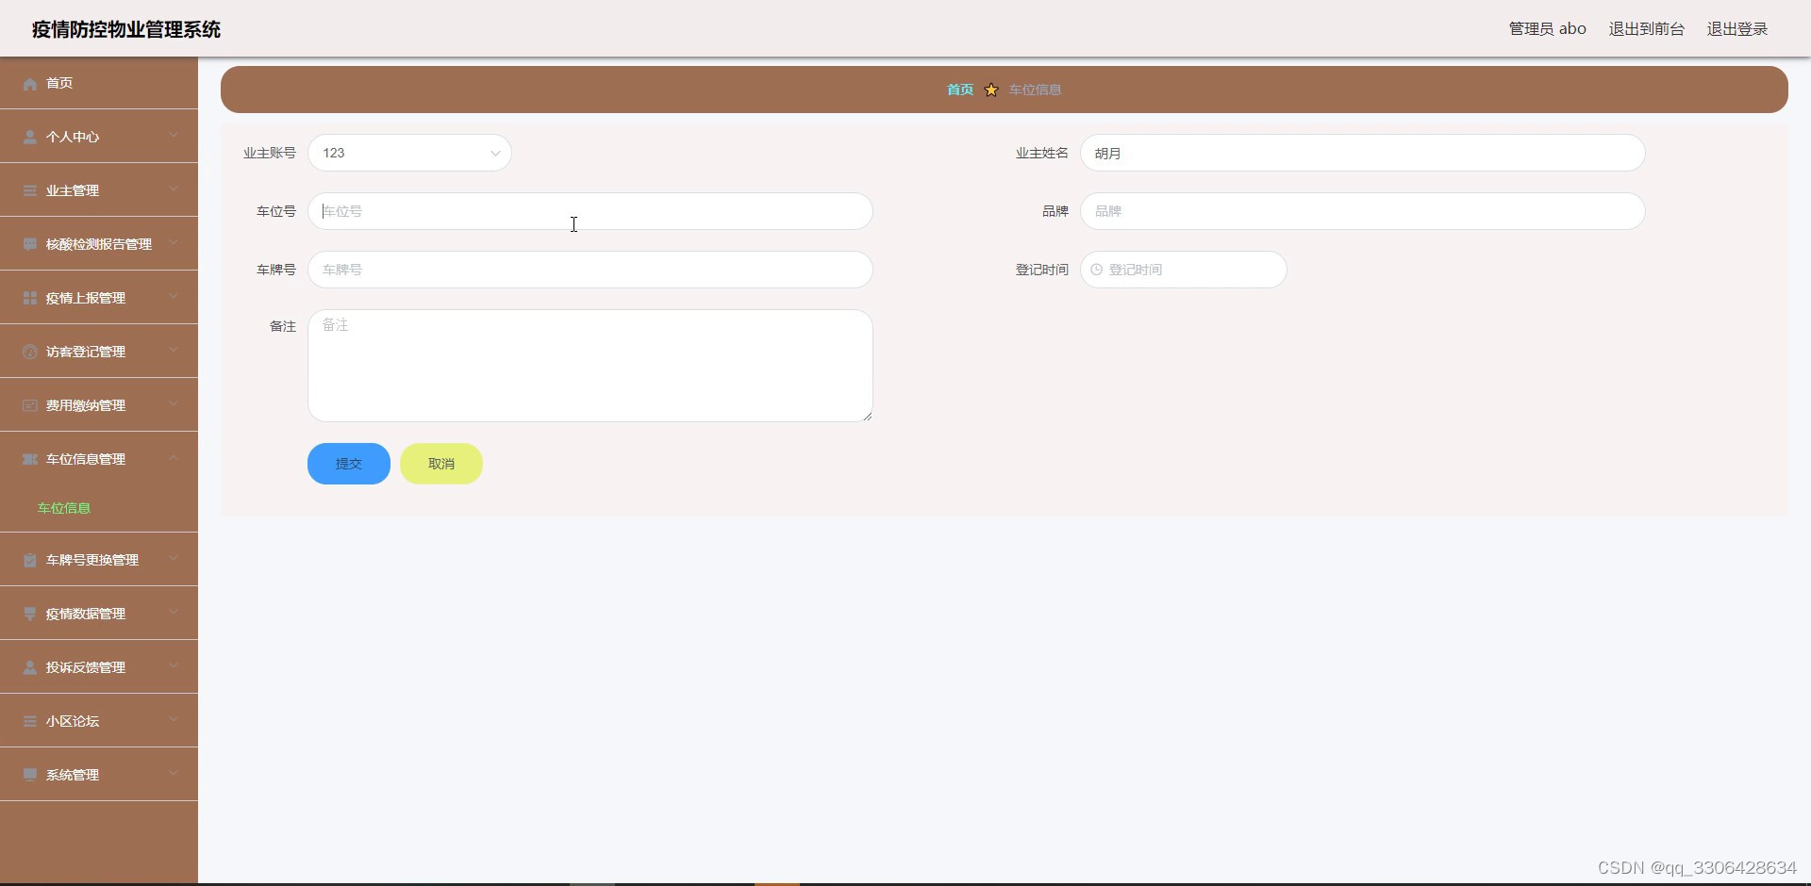Click 退出登录 link in header
1811x886 pixels.
(1737, 29)
